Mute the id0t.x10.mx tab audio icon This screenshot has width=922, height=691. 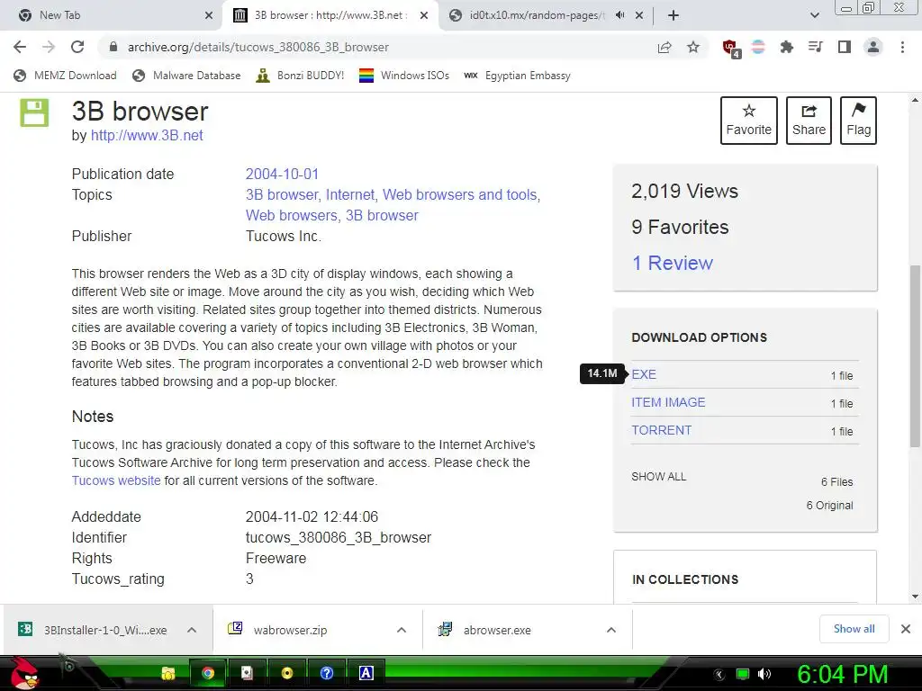pyautogui.click(x=619, y=15)
